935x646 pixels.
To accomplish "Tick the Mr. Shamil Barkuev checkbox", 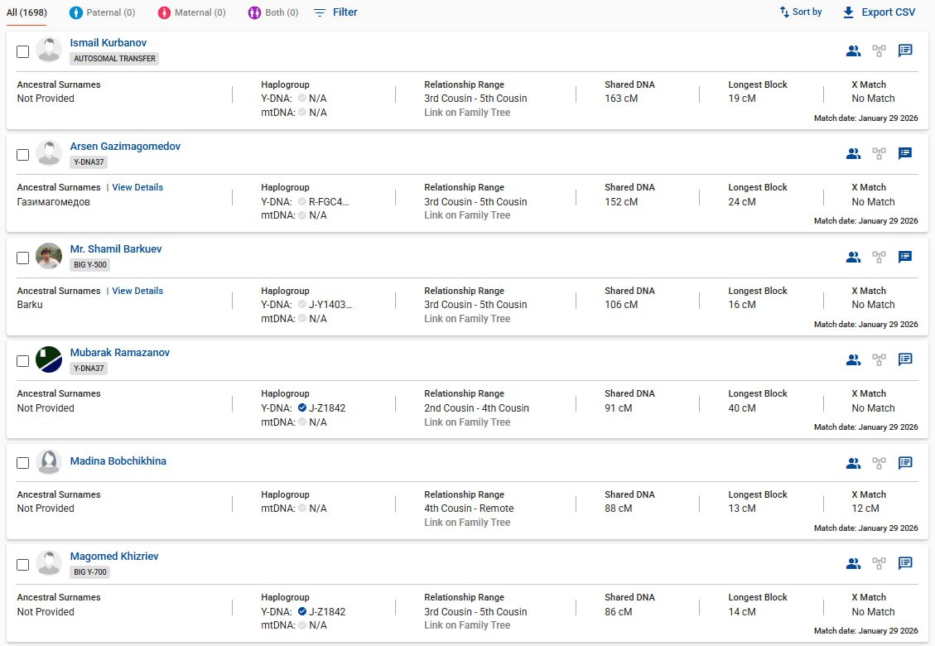I will 22,258.
